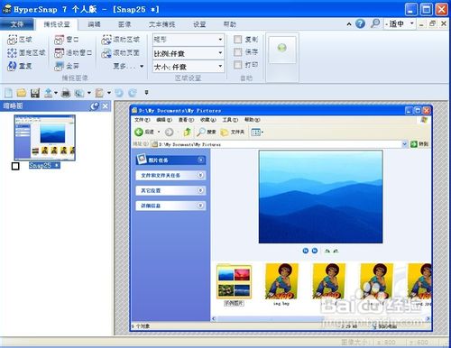Tick the checkbox beside Snap25 thumbnail
This screenshot has width=451, height=348.
pyautogui.click(x=15, y=166)
